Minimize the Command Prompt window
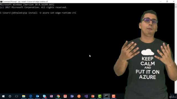This screenshot has width=177, height=99. click(x=161, y=2)
